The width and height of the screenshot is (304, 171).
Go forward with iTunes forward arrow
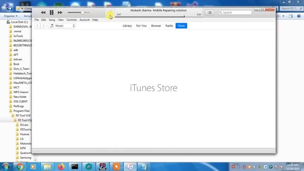click(x=43, y=26)
